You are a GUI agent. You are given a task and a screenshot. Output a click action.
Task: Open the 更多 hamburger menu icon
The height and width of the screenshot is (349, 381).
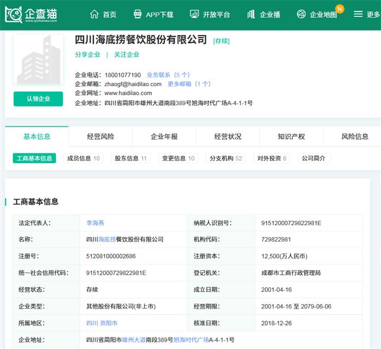click(358, 14)
